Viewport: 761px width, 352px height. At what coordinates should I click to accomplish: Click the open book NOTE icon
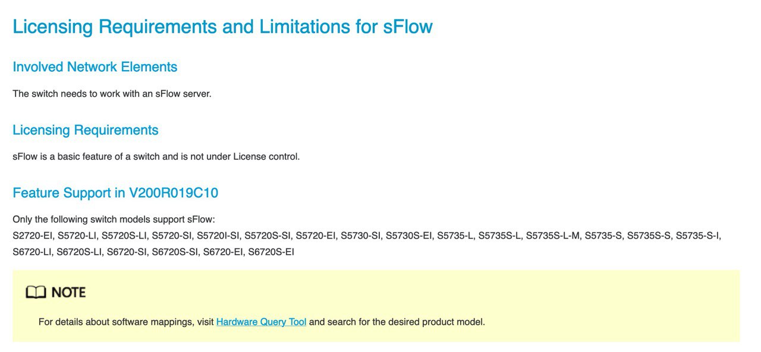tap(36, 292)
